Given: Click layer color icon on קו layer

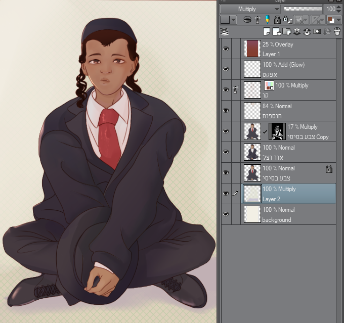Looking at the screenshot, I should [x=269, y=85].
